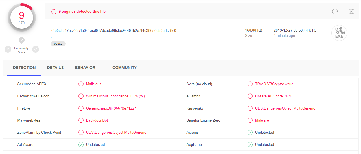Image resolution: width=361 pixels, height=154 pixels.
Task: Click the TR/AD.VBCryptor.wzuql detection name
Action: tap(275, 84)
